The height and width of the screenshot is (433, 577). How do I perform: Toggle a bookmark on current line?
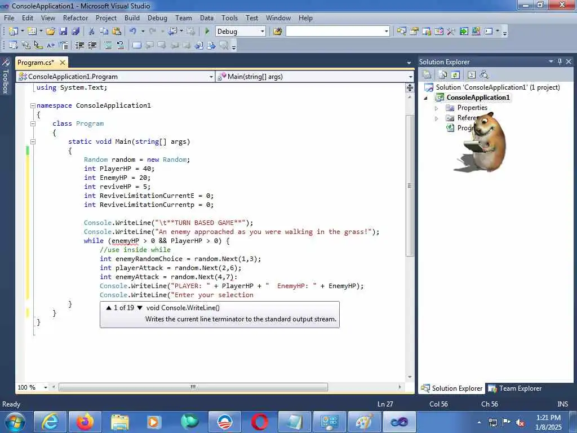[136, 45]
